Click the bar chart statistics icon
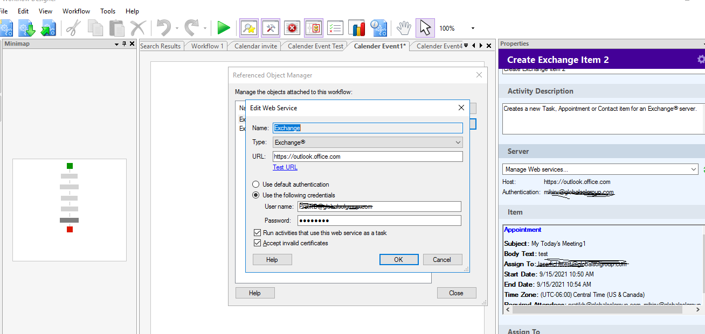This screenshot has height=334, width=705. 356,27
